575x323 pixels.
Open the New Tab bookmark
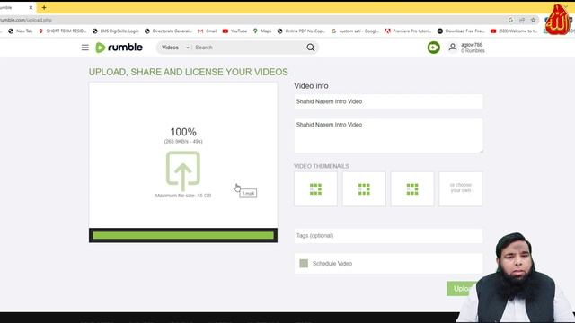(21, 31)
